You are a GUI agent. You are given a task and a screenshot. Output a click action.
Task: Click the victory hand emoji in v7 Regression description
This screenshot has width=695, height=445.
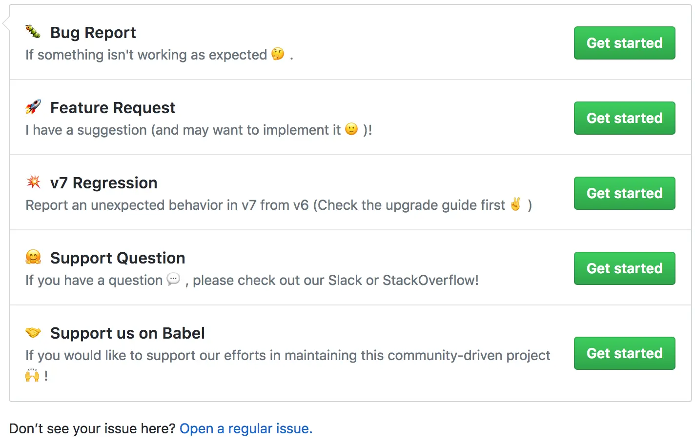516,204
